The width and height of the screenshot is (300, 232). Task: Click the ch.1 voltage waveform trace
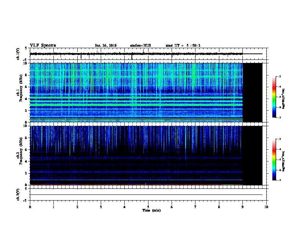pyautogui.click(x=136, y=54)
